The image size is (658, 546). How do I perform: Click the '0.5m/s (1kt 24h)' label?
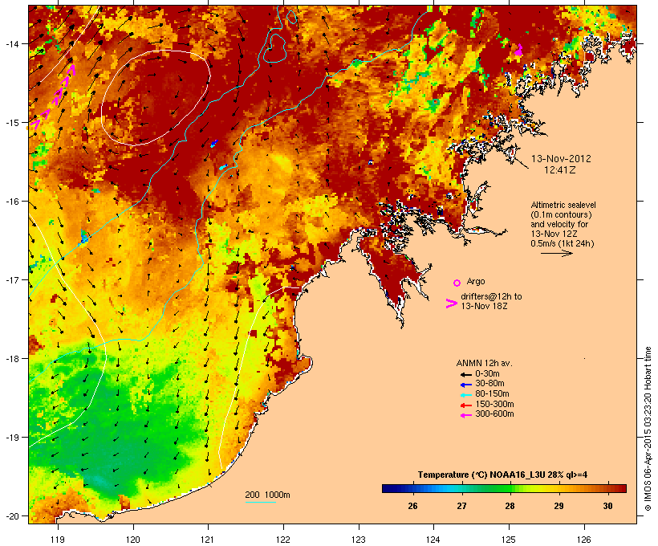coord(563,243)
